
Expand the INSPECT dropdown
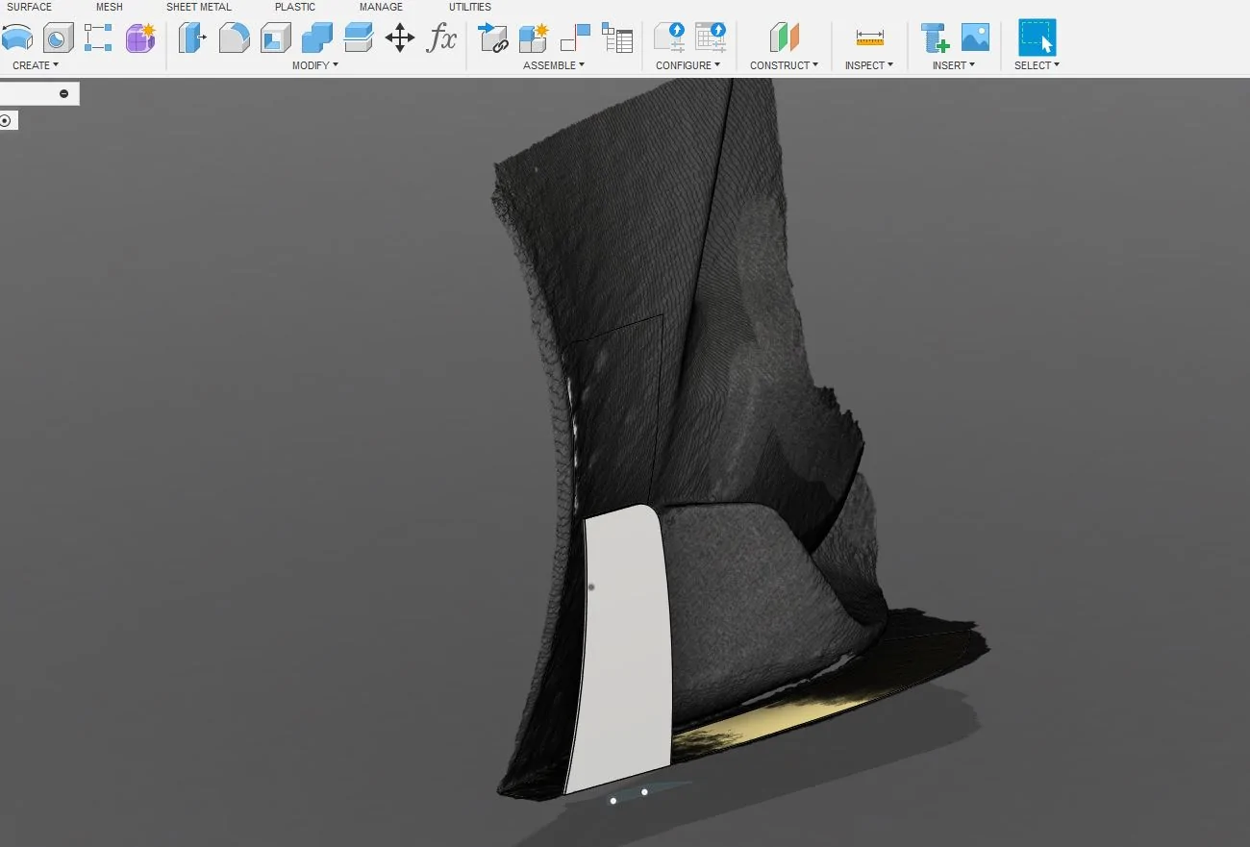click(869, 65)
